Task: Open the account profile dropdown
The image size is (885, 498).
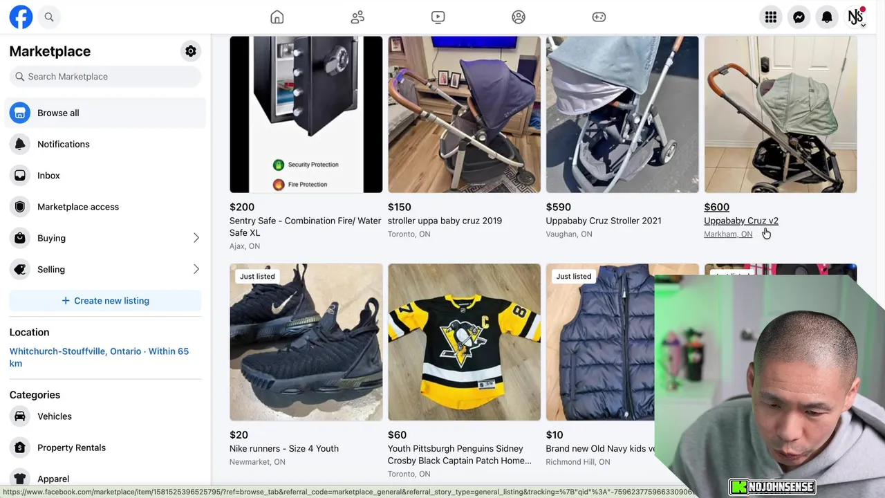Action: 856,17
